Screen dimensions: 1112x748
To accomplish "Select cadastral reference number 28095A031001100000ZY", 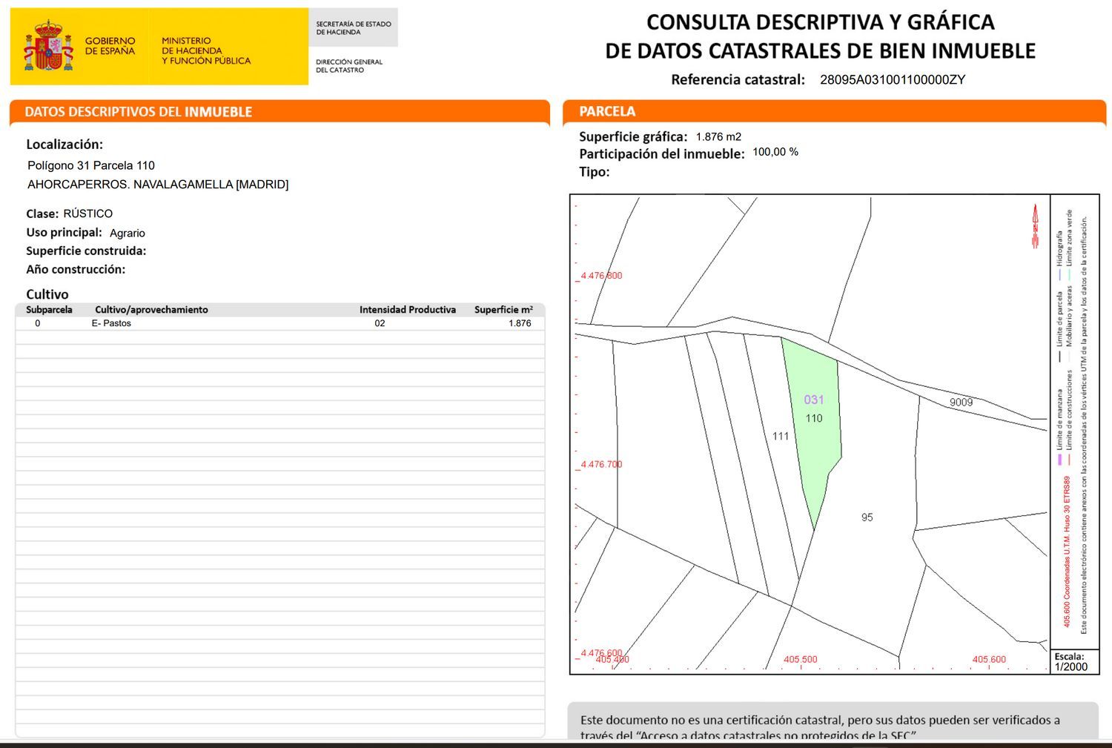I will click(892, 80).
